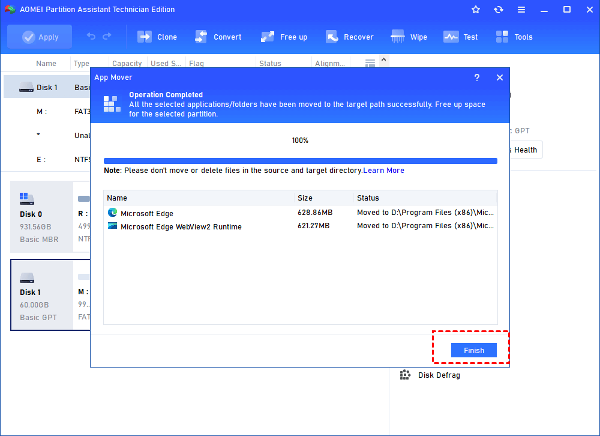Click the scroll up arrow in the partition list
Viewport: 600px width, 436px height.
[383, 60]
